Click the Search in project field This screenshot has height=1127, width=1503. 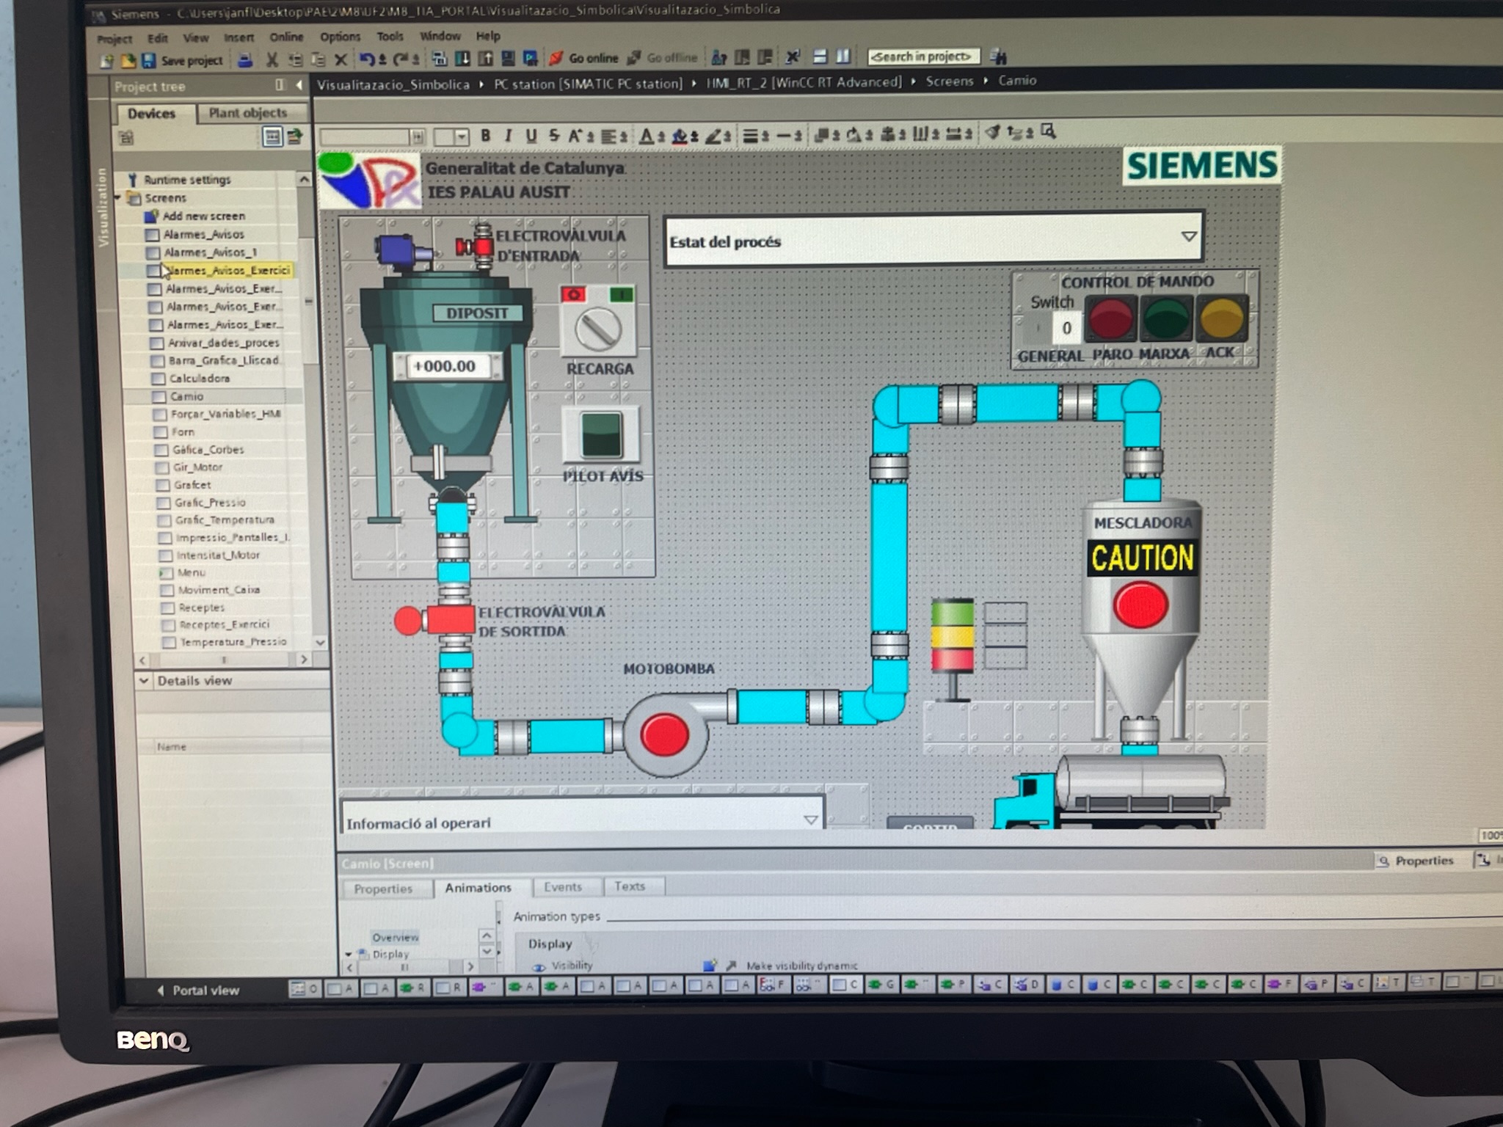(922, 56)
